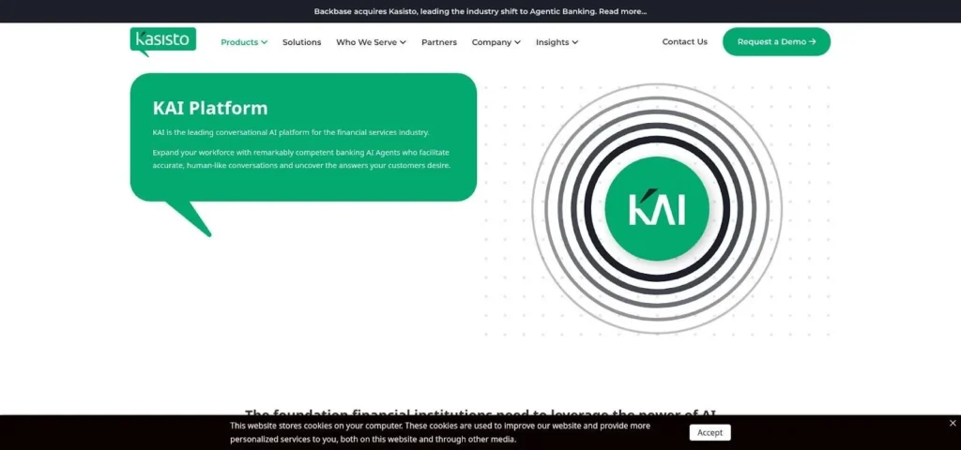Follow the Read more link in top banner

pos(623,11)
